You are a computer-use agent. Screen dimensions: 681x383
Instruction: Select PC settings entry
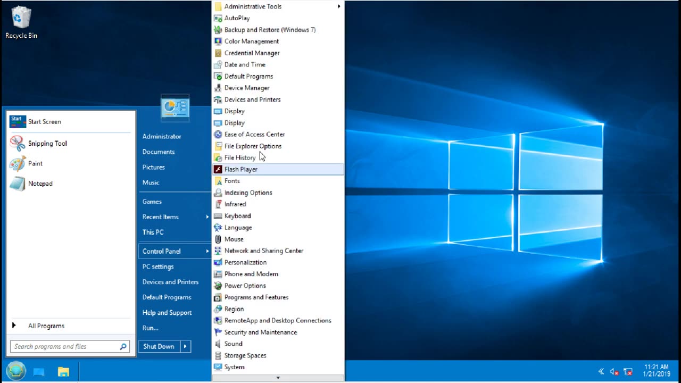point(158,267)
